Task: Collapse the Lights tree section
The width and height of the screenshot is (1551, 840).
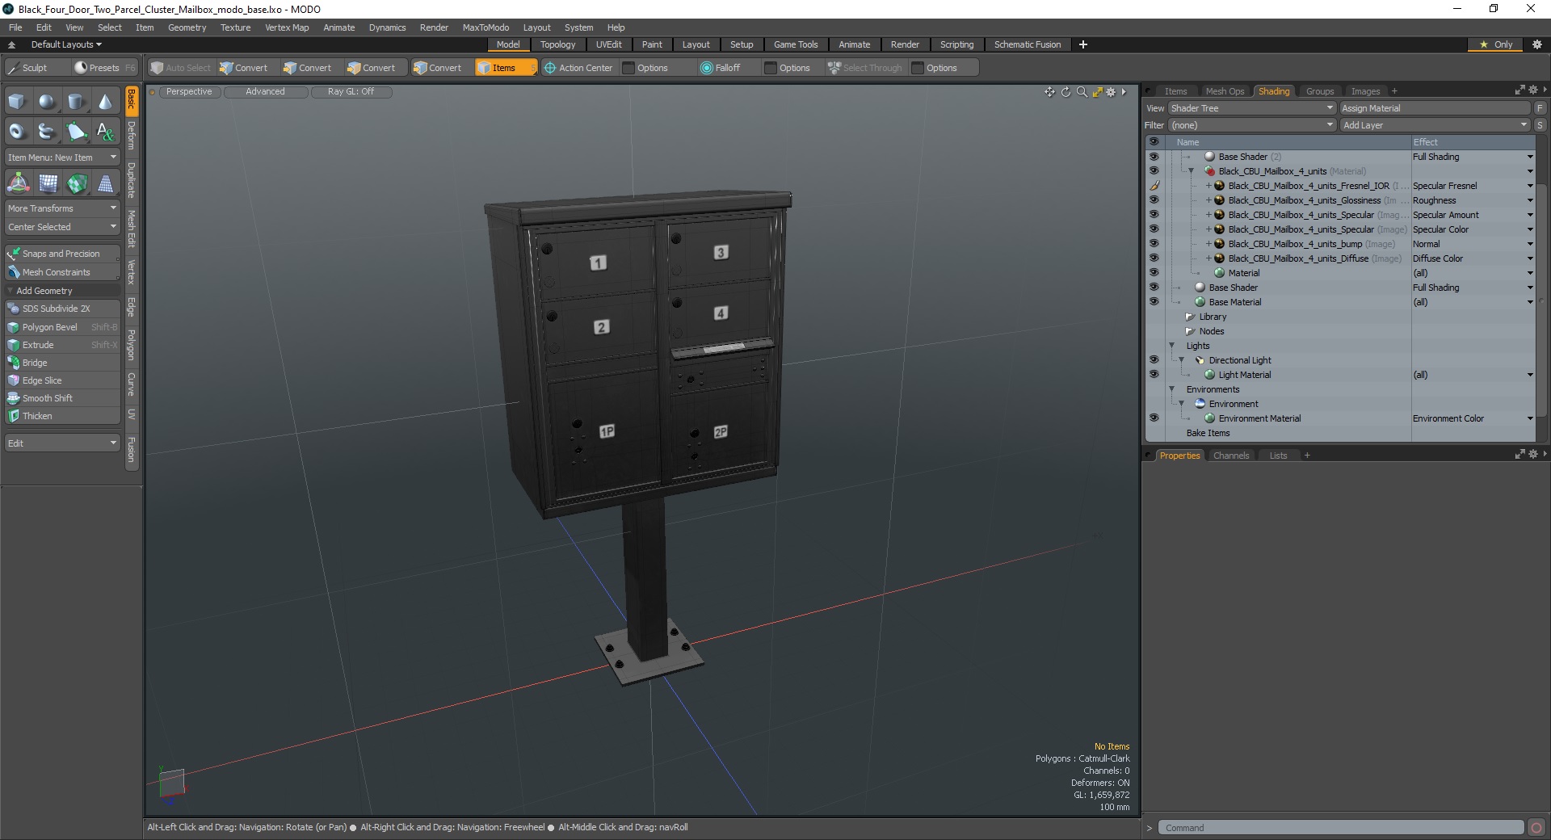Action: [x=1172, y=346]
